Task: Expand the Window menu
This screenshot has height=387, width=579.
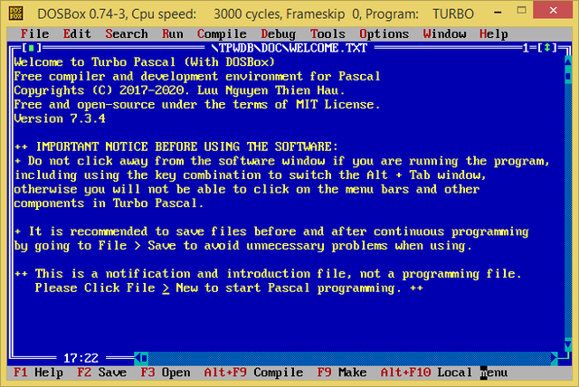Action: tap(444, 34)
